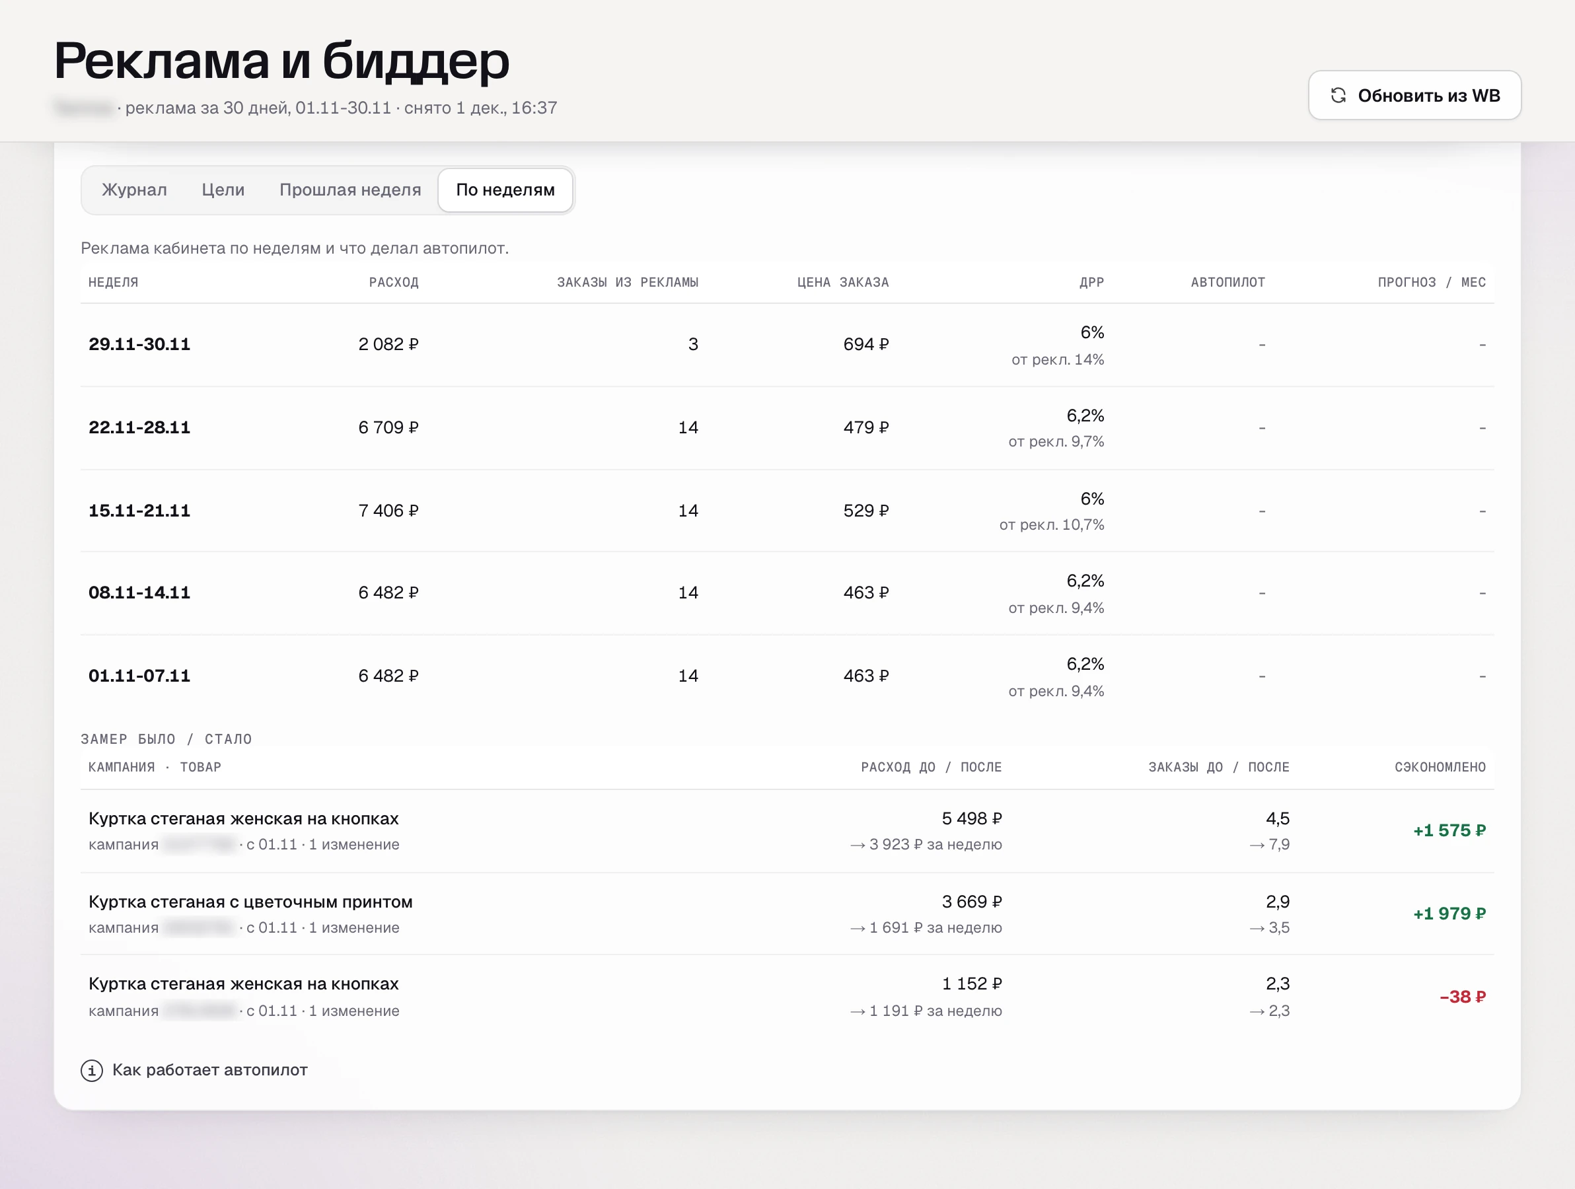Click spend value 6 709 ₽
1575x1189 pixels.
click(388, 428)
